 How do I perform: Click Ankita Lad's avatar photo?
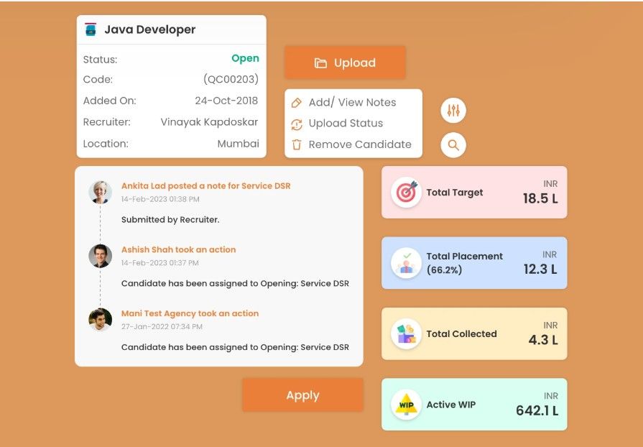click(x=100, y=192)
